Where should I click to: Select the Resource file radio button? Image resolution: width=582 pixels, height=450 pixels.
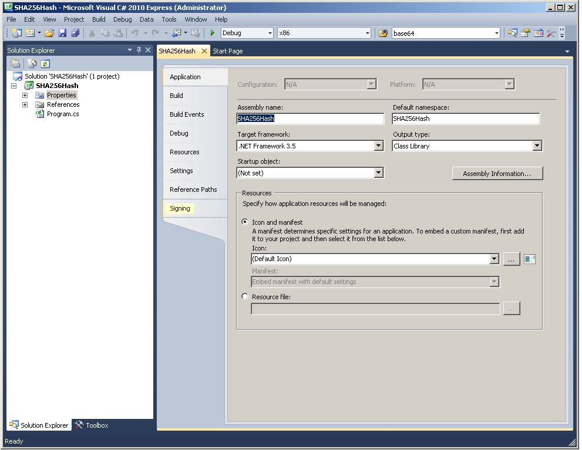coord(245,297)
